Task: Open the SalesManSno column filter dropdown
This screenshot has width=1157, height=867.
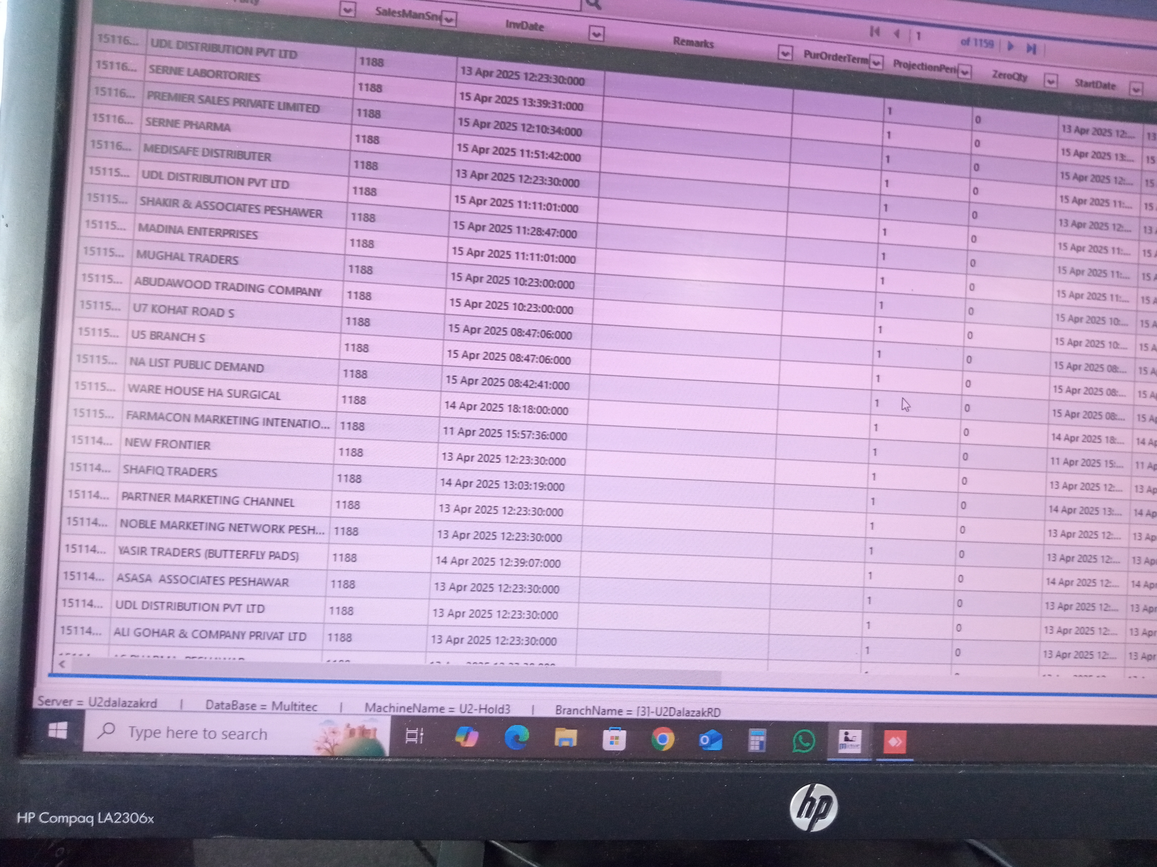Action: (x=449, y=19)
